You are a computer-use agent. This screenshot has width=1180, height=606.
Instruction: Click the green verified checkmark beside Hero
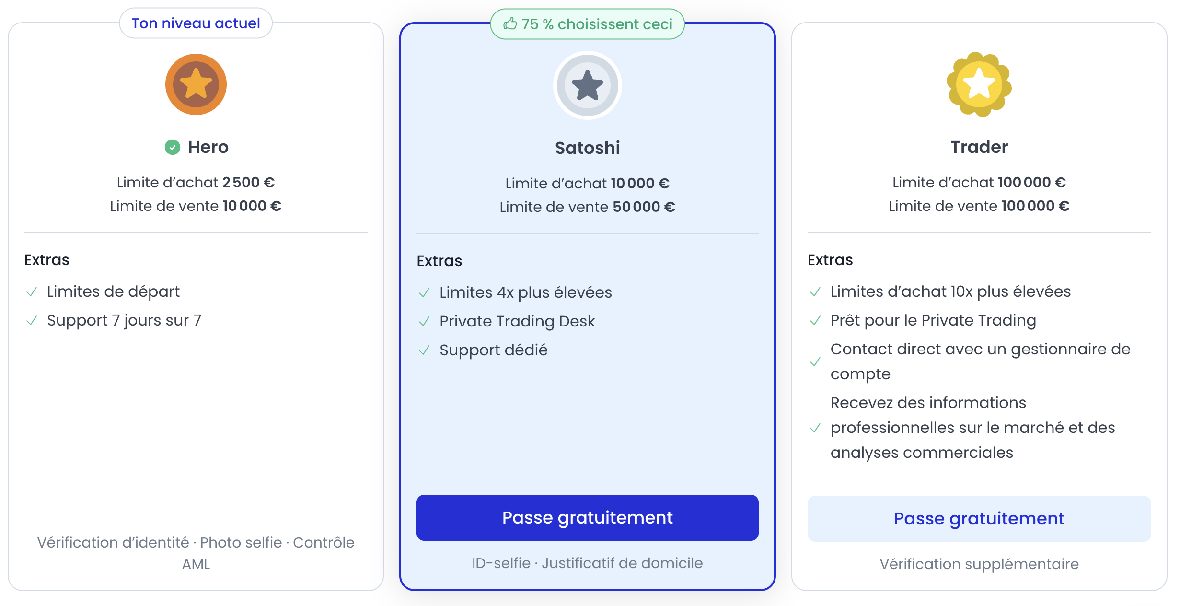pyautogui.click(x=173, y=147)
